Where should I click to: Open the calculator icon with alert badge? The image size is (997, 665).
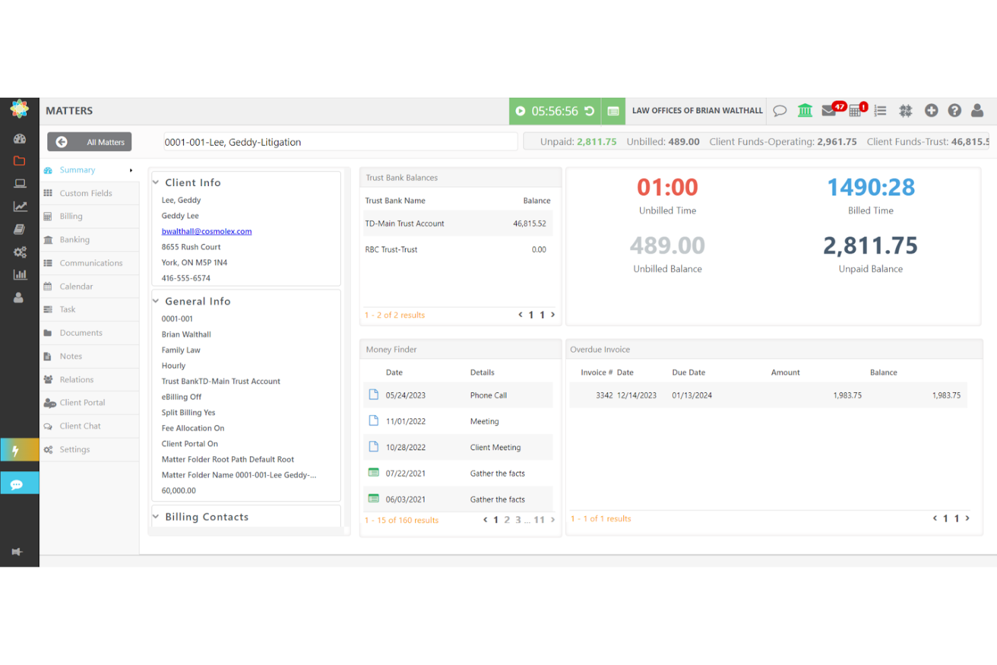pos(855,110)
